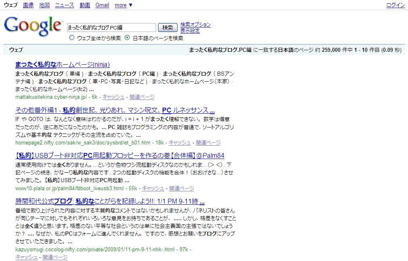408x261 pixels.
Task: Select the ウェブ全体から検索 radio button
Action: pyautogui.click(x=72, y=38)
